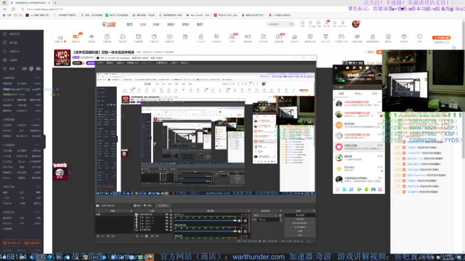Expand the 分类 dropdown in Douyu navigation
The height and width of the screenshot is (261, 465).
pos(156,24)
